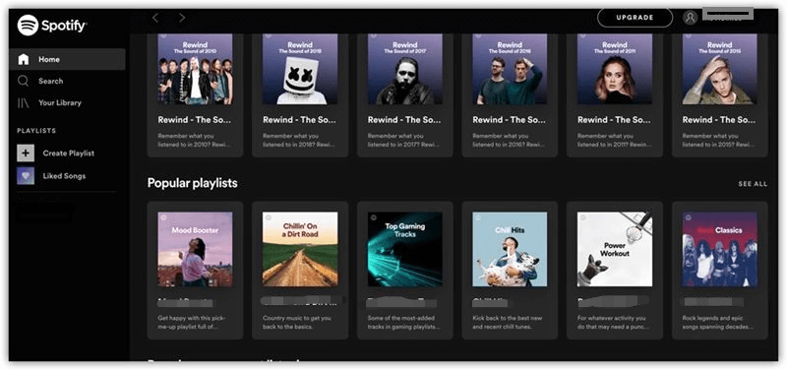Open Search via magnifier icon
This screenshot has width=787, height=370.
pos(23,81)
